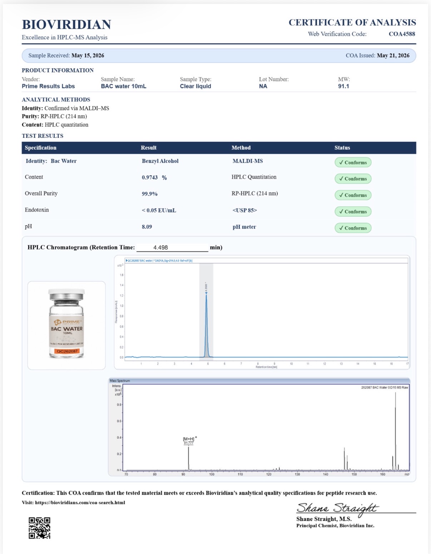Click the PRODUCT INFORMATION heading

[58, 71]
